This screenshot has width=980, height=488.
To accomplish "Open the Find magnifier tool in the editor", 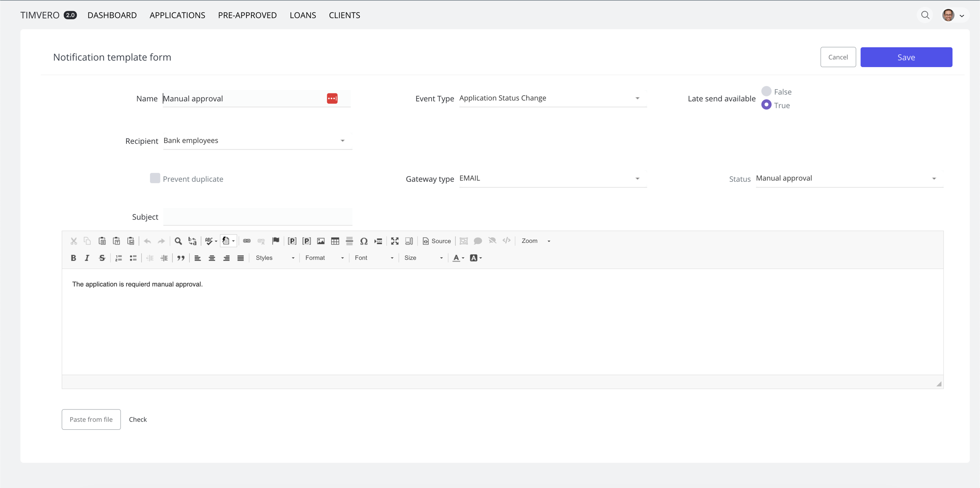I will (178, 241).
